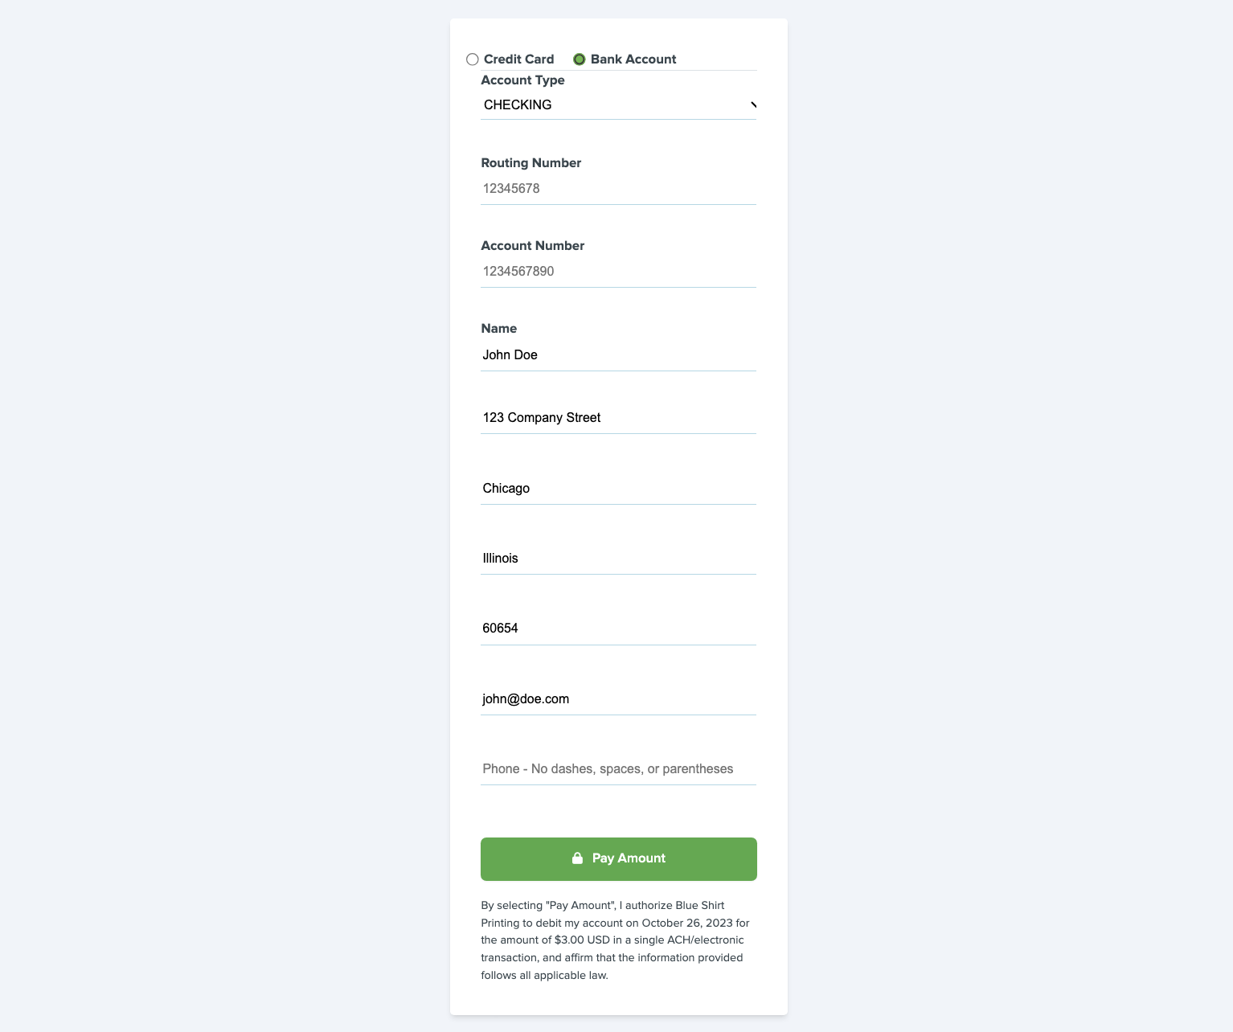Click the Account Type dropdown arrow
The width and height of the screenshot is (1233, 1032).
click(x=753, y=105)
